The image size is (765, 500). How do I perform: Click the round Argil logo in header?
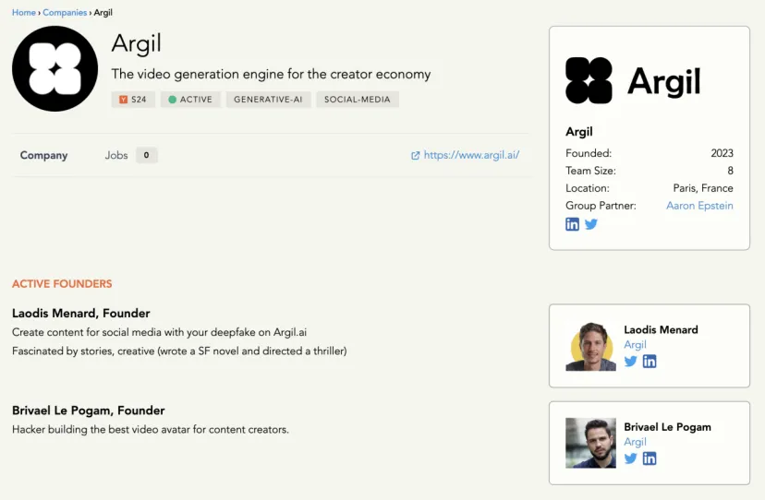tap(55, 68)
